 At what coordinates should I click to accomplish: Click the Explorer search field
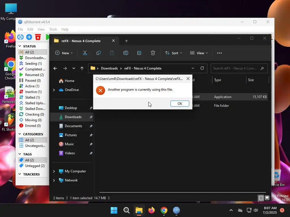[x=239, y=68]
